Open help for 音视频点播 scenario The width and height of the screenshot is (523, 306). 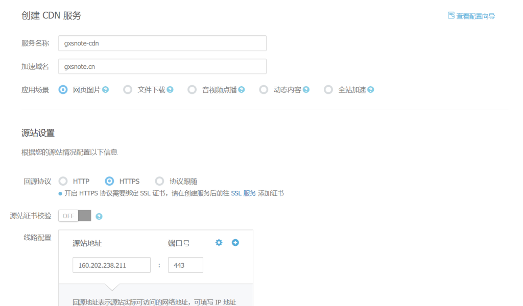point(242,90)
